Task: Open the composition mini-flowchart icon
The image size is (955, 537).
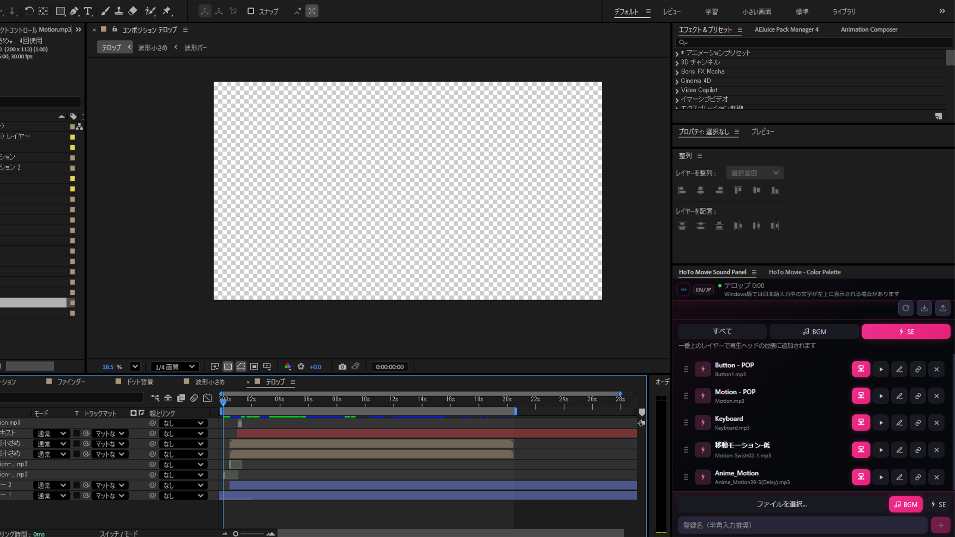Action: (155, 398)
